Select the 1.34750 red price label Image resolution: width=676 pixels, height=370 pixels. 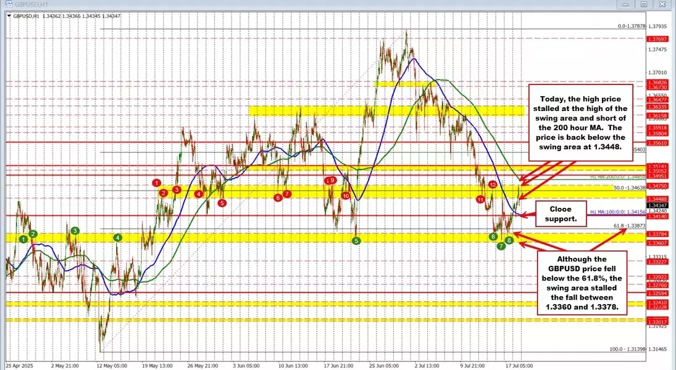658,186
